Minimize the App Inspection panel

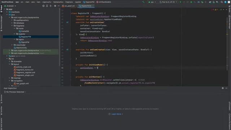pos(226,88)
